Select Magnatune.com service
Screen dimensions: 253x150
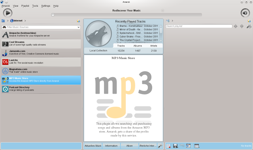click(41, 71)
